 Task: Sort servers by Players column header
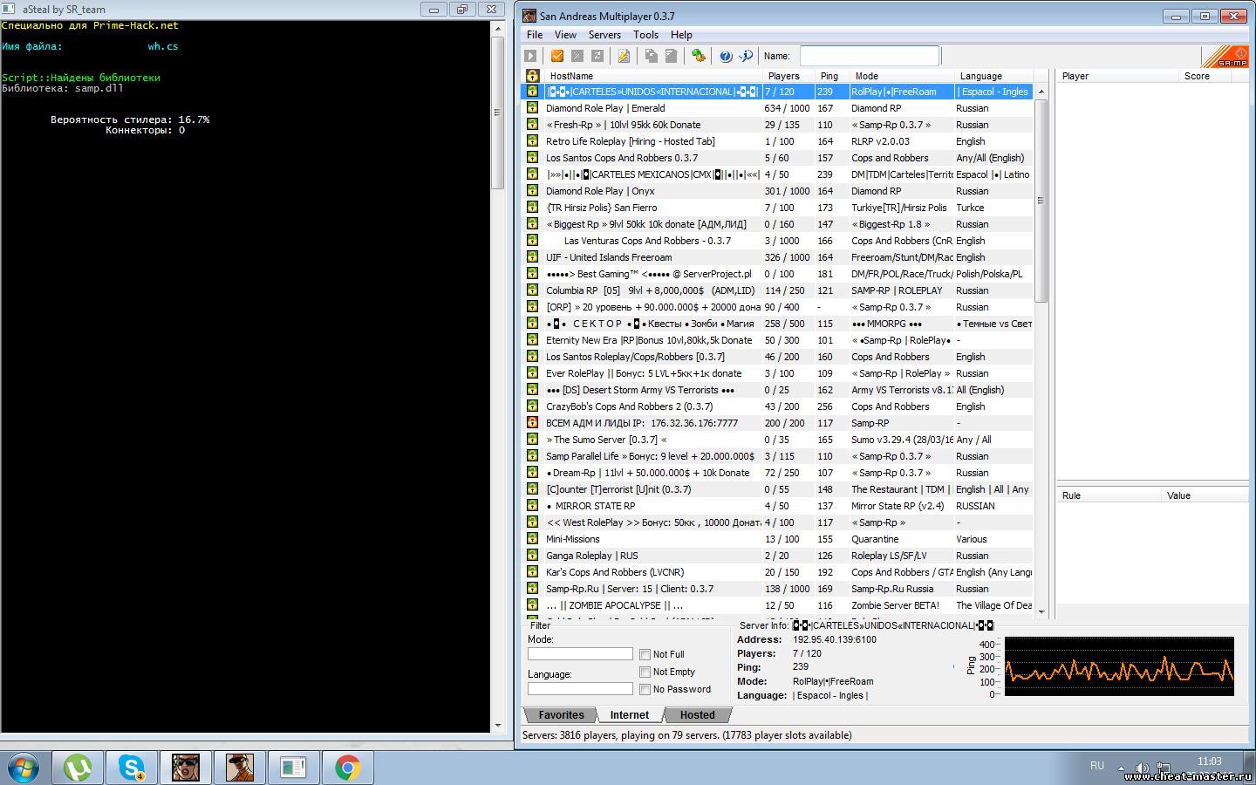click(788, 76)
